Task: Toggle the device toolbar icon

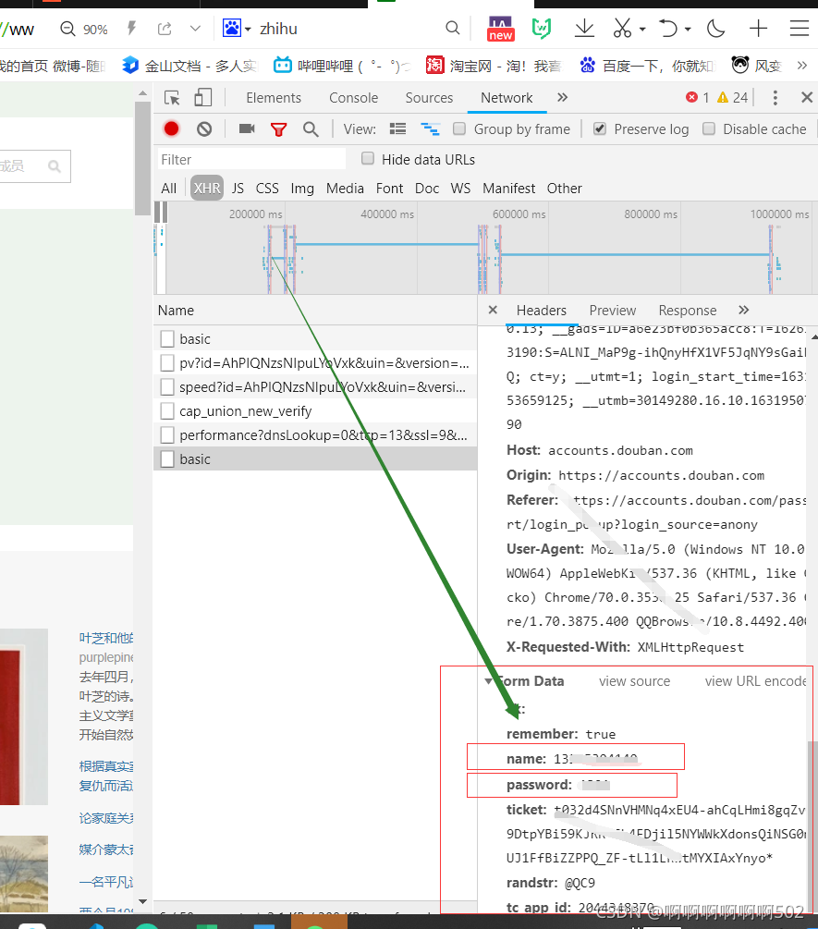Action: pos(203,98)
